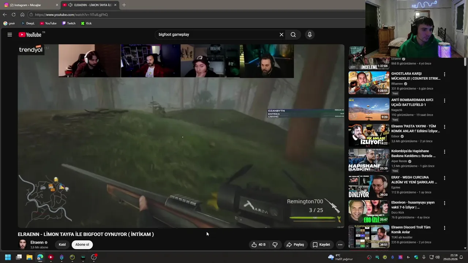Open Elraenn Discord Troll video title

(411, 229)
